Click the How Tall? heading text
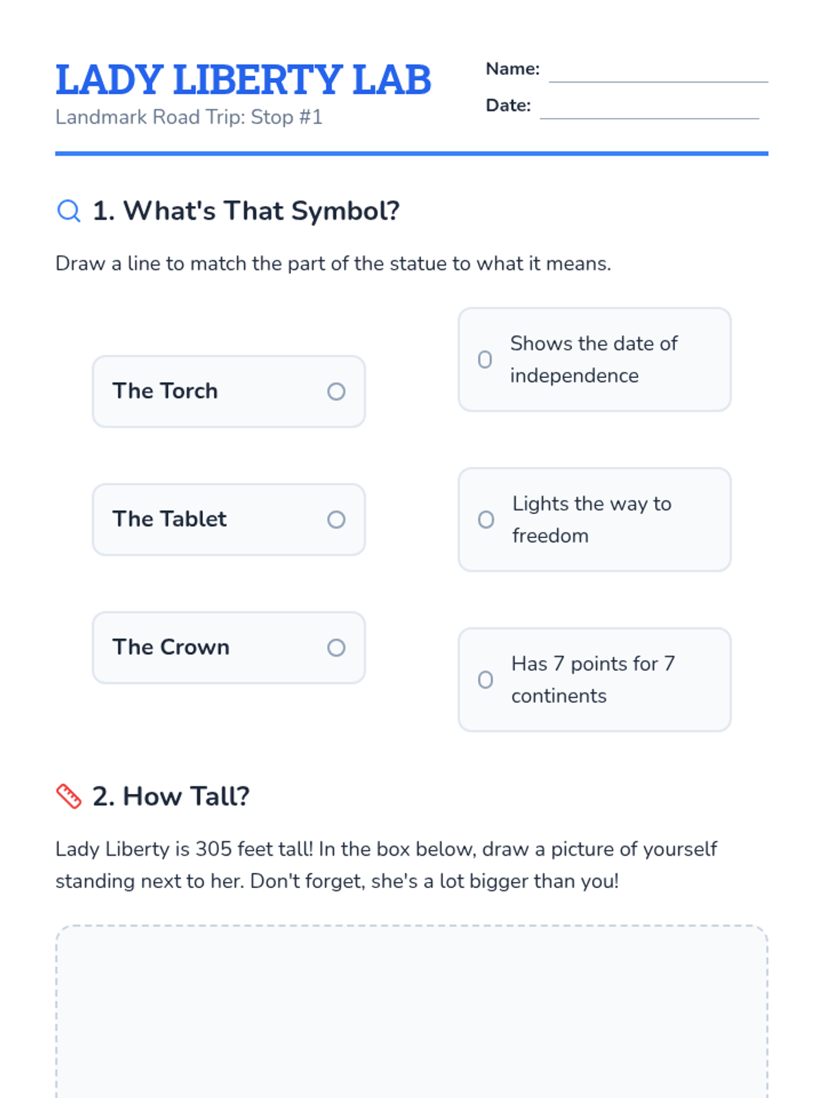Screen dimensions: 823x1098 point(171,796)
